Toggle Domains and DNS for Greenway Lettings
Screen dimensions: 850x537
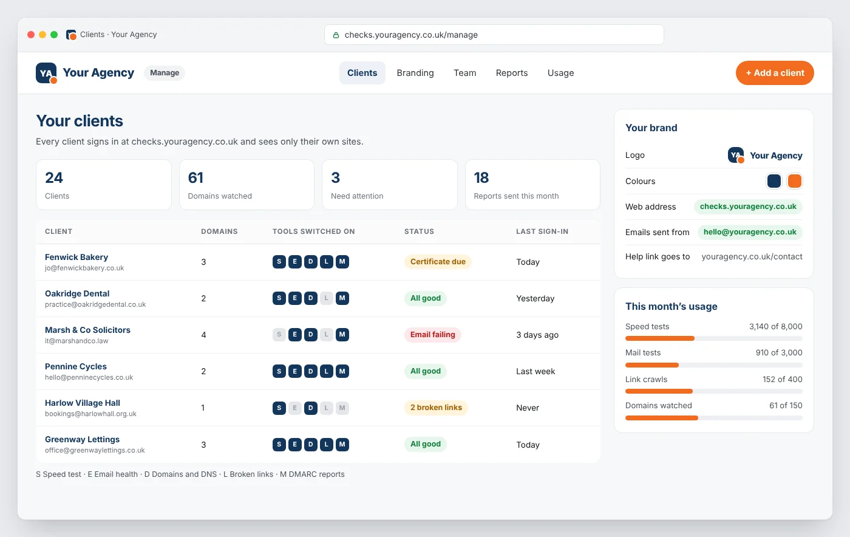point(311,444)
